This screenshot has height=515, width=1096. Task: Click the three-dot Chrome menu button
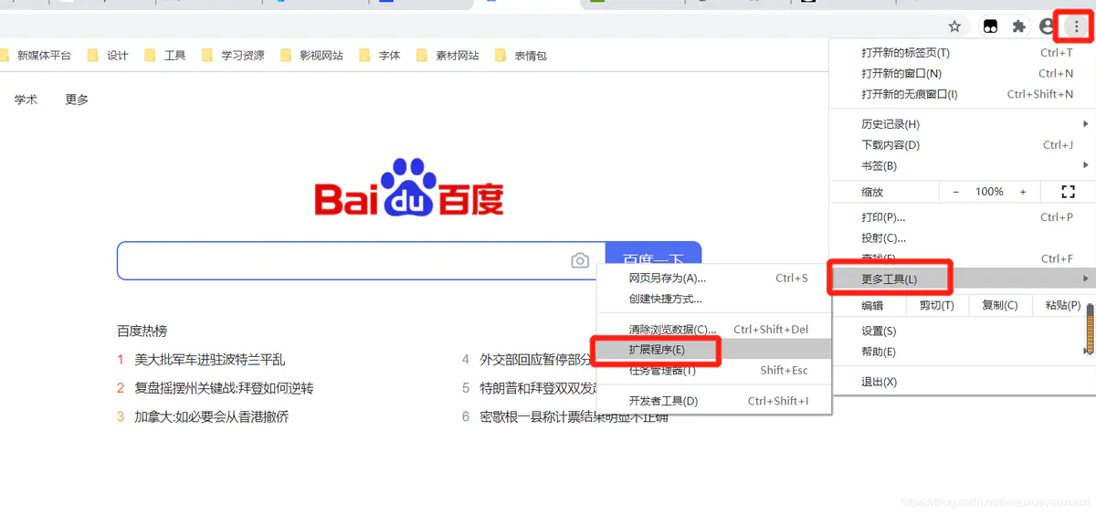coord(1077,26)
